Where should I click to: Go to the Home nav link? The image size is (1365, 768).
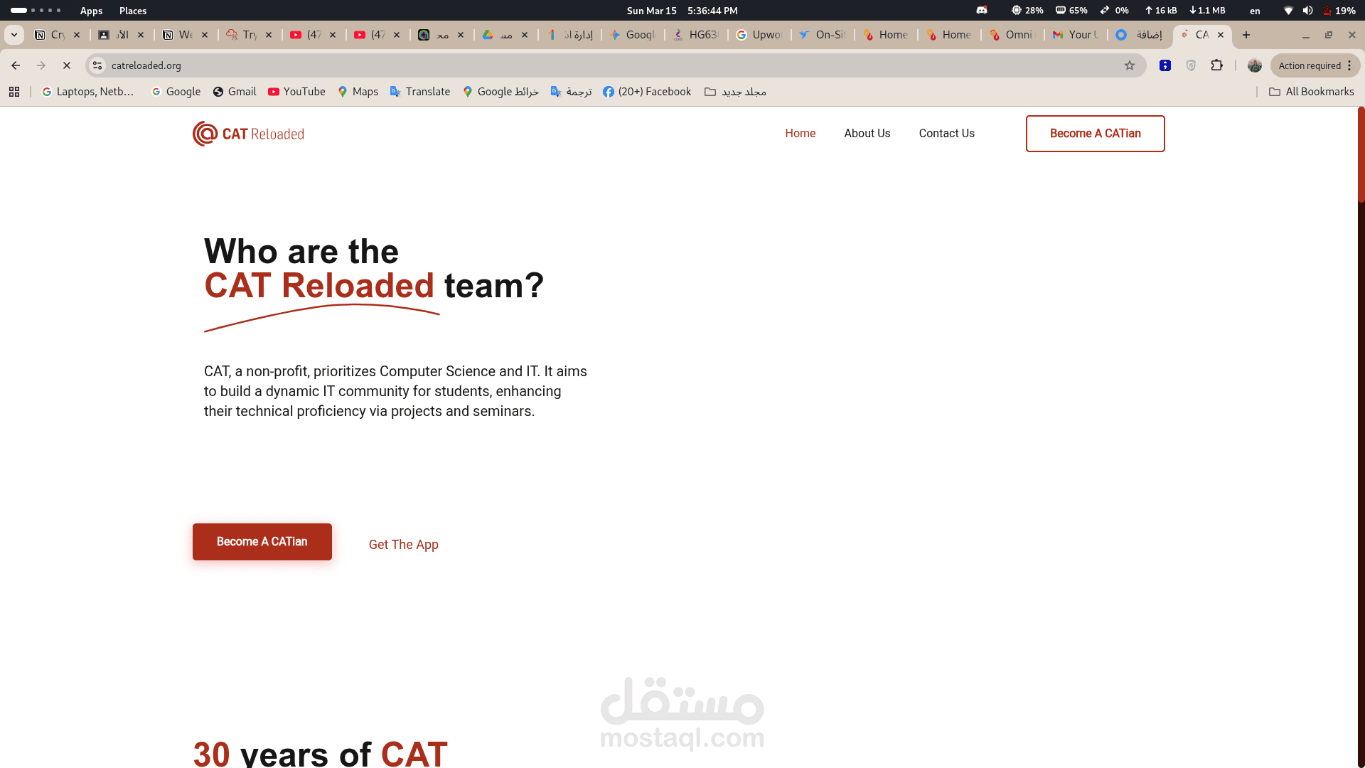tap(801, 134)
